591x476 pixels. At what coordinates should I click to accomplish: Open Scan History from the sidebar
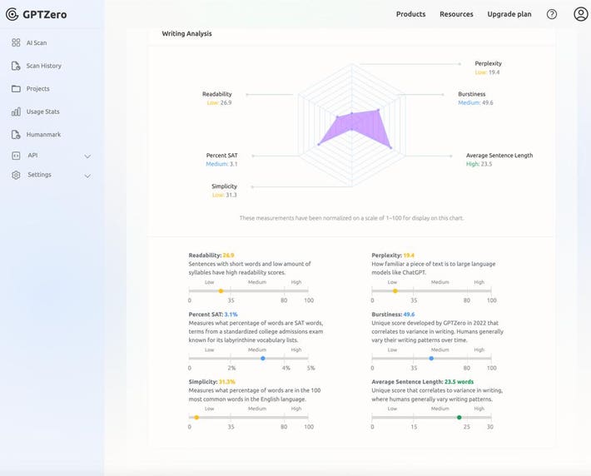(16, 66)
